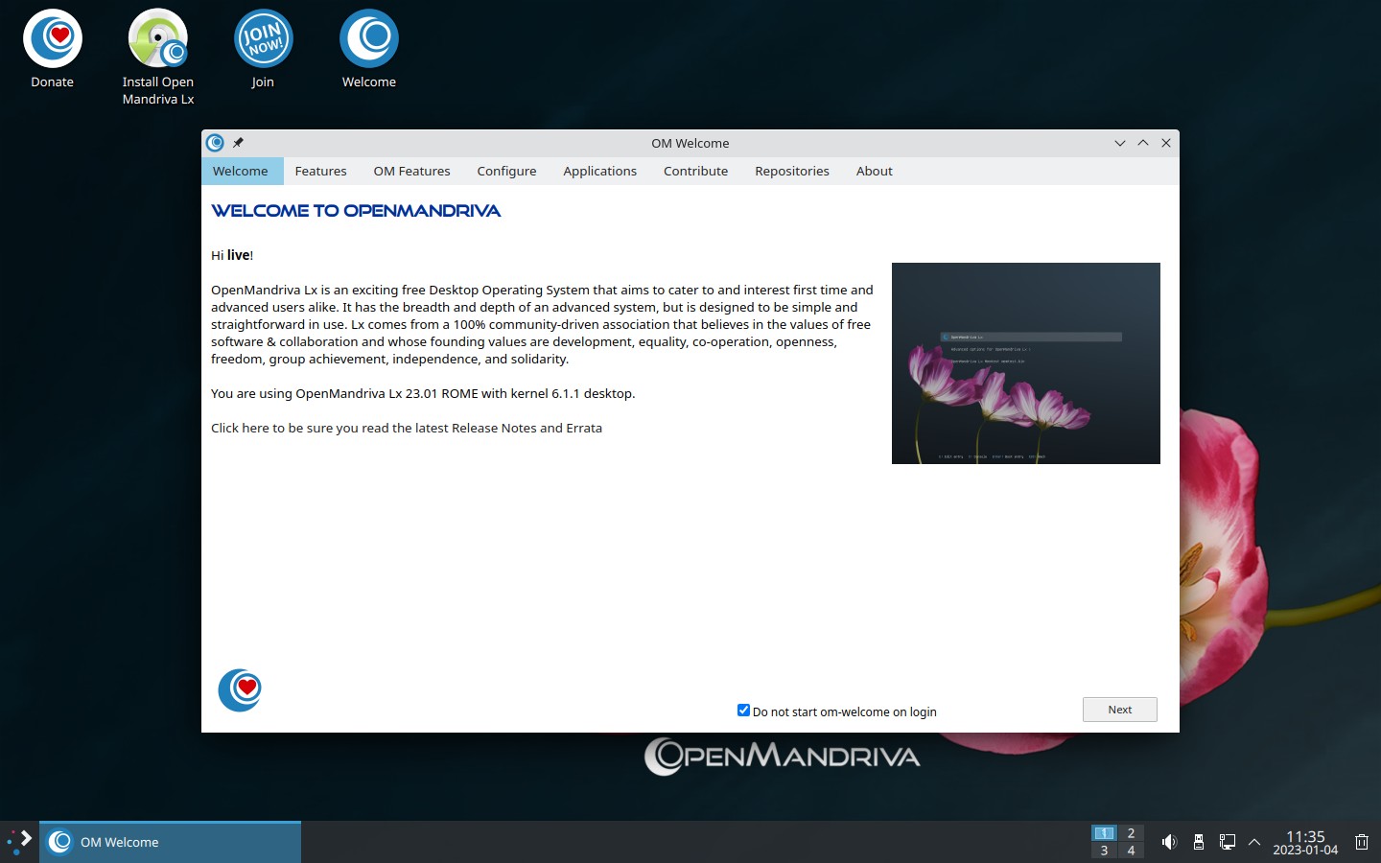Switch to virtual desktop 3
This screenshot has height=863, width=1381.
pos(1104,851)
